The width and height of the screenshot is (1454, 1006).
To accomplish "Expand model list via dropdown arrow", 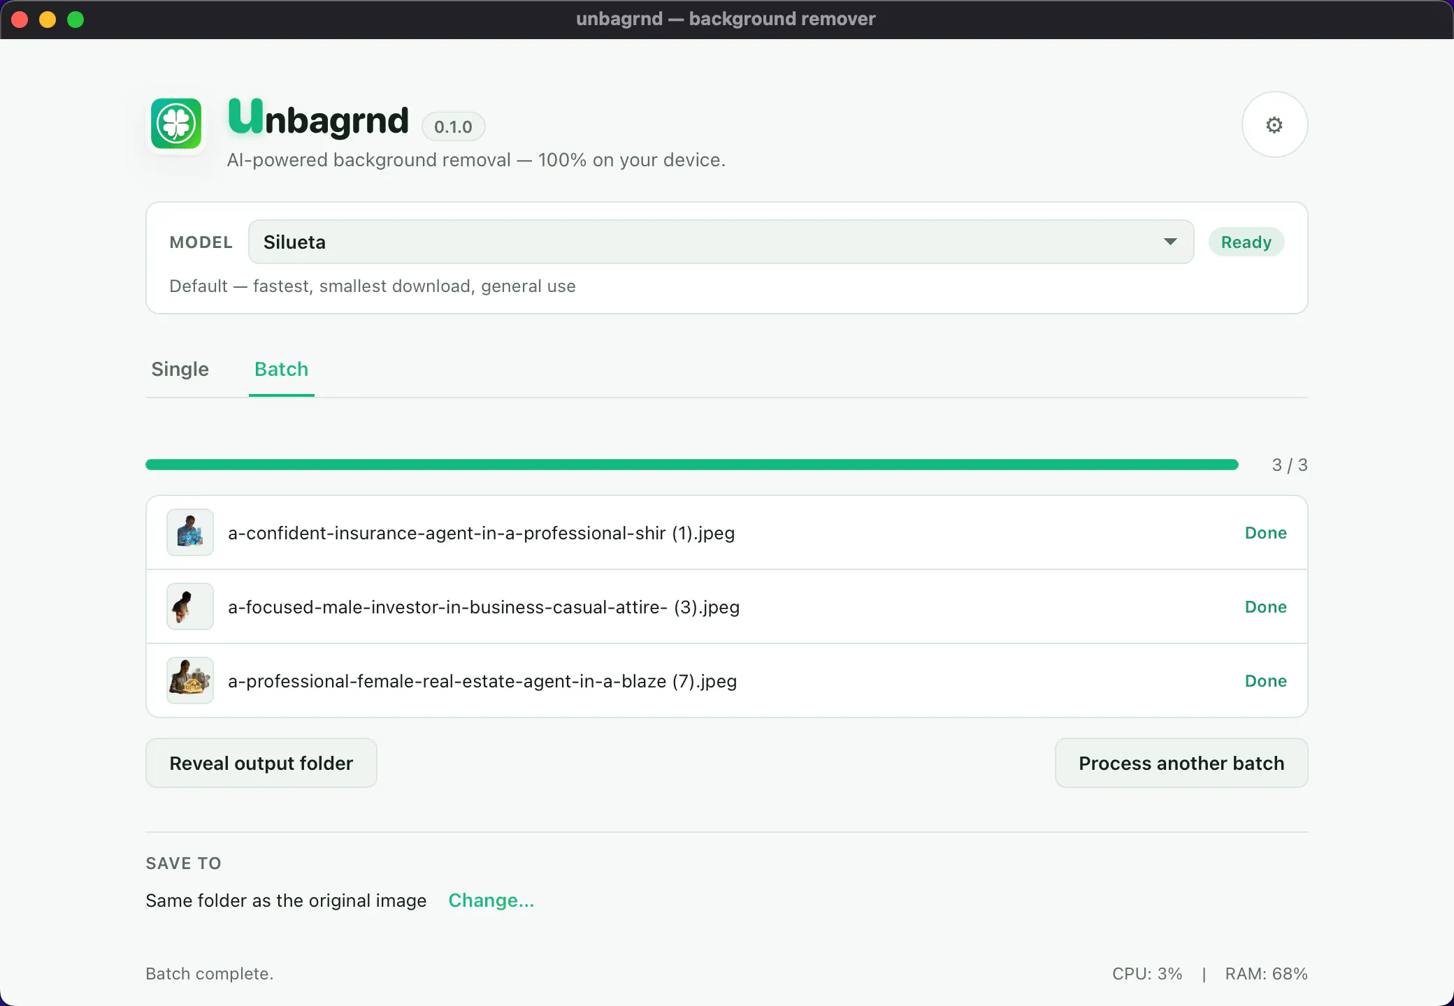I will point(1170,242).
